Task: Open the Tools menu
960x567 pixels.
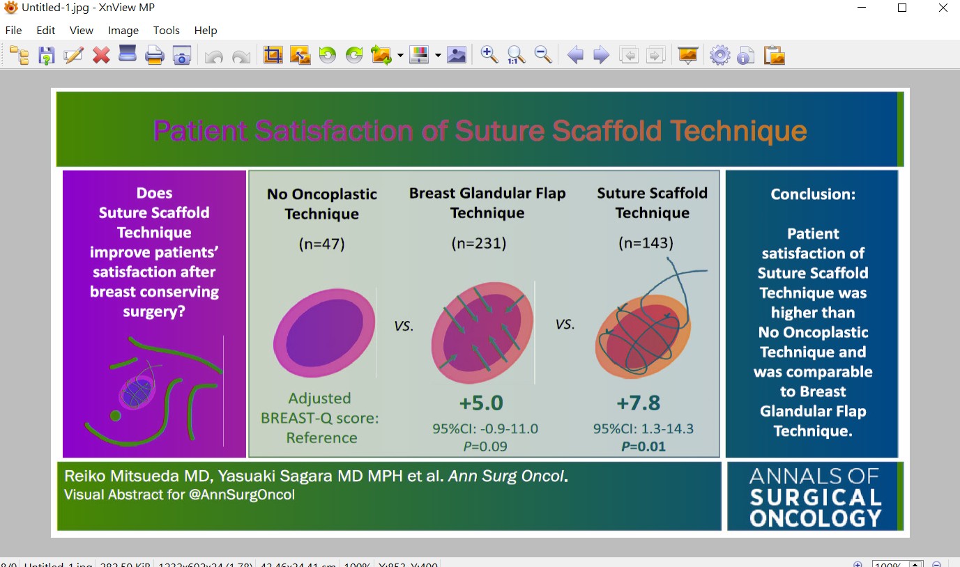Action: [166, 31]
